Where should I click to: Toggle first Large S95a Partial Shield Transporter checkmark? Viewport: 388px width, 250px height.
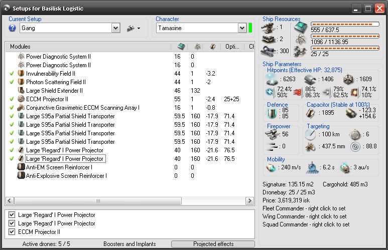click(12, 116)
